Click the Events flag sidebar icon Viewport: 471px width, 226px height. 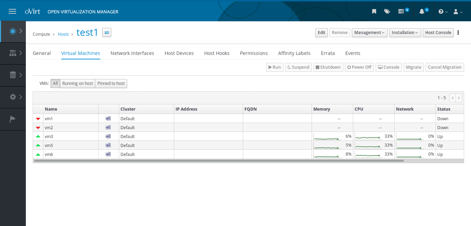[x=13, y=119]
